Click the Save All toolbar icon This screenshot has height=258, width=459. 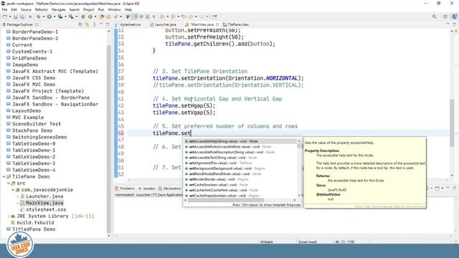pos(22,16)
